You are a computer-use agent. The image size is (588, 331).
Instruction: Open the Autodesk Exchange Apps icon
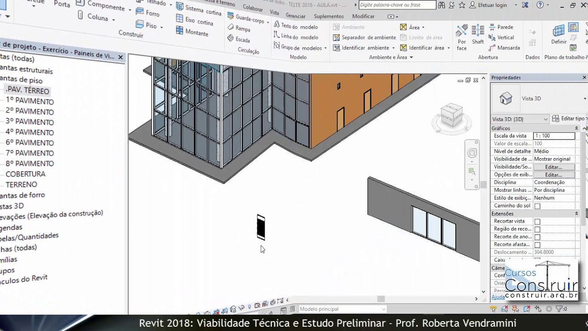click(x=526, y=5)
